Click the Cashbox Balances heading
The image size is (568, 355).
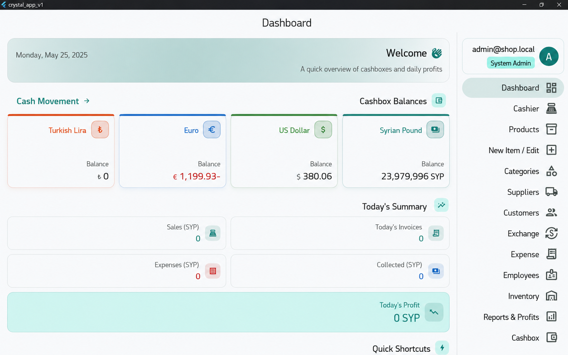(x=393, y=101)
